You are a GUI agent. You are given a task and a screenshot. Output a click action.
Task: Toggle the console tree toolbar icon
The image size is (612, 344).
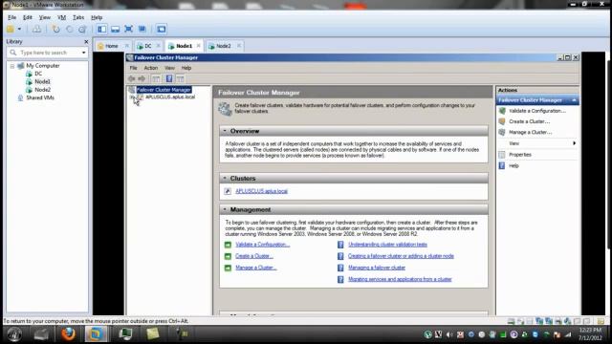[156, 78]
